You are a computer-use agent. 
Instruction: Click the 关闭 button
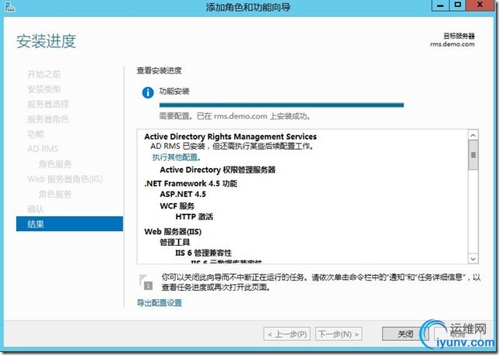click(405, 334)
